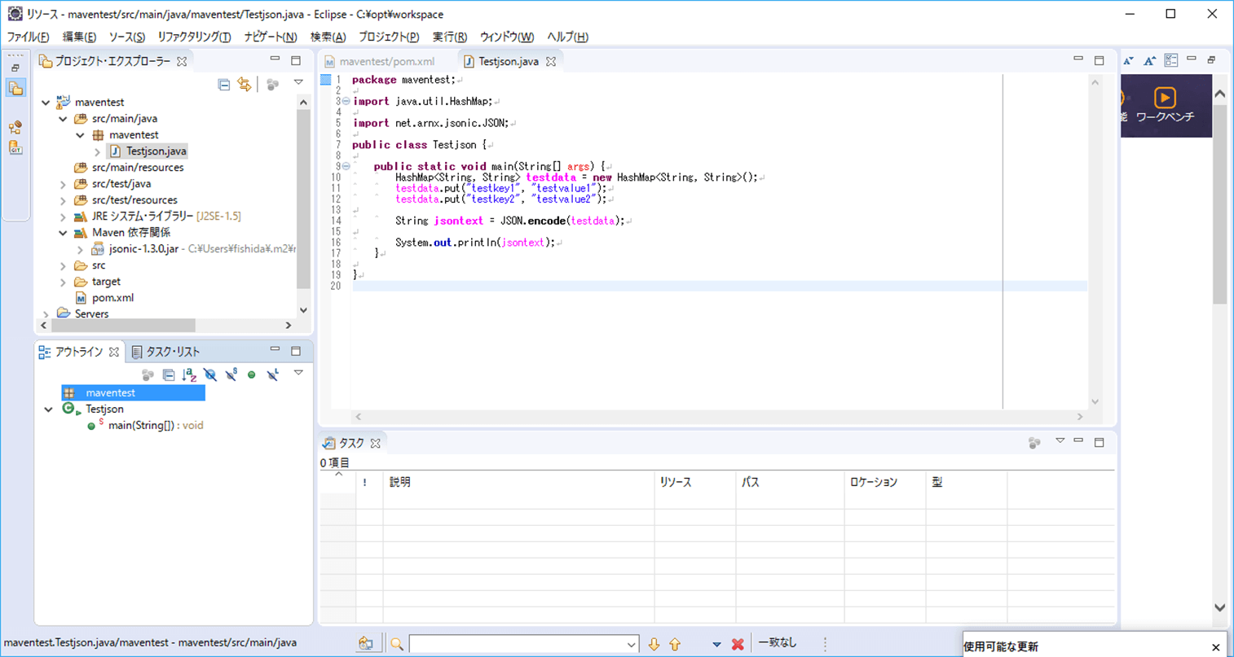1234x657 pixels.
Task: Switch to the maventest/pom.xml editor tab
Action: point(386,62)
